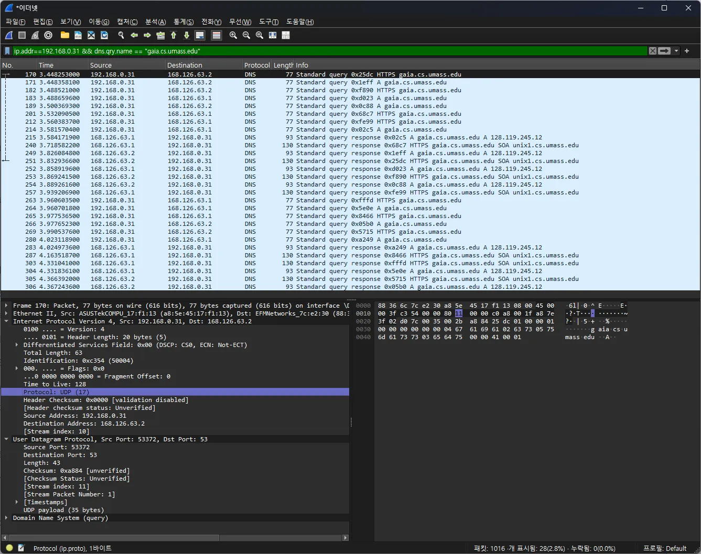Go to the first packet arrow

click(174, 35)
